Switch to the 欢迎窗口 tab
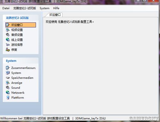Screen dimensions: 160x122 coord(55,15)
